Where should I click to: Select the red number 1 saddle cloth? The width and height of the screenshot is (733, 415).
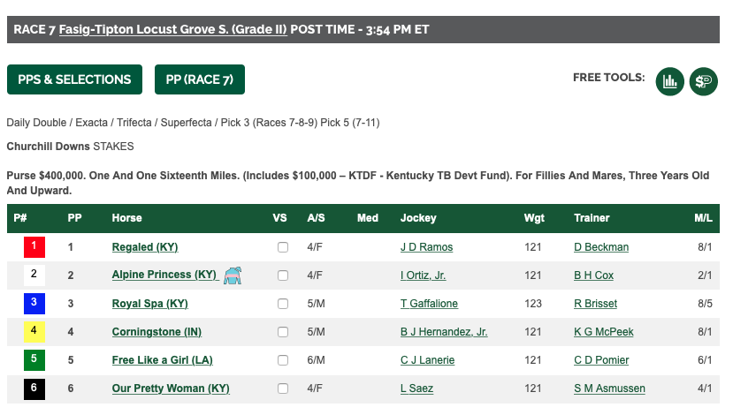tap(34, 247)
